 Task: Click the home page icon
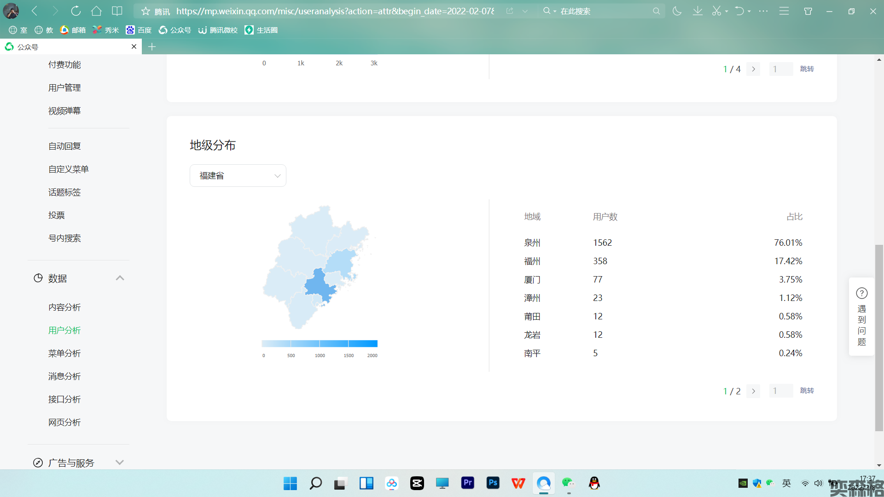96,11
